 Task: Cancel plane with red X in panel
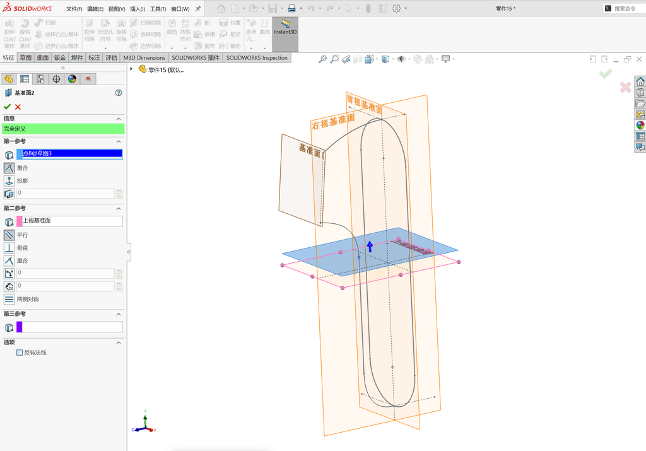coord(18,107)
